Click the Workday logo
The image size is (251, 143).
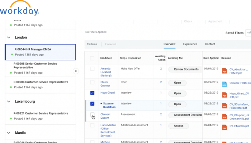click(19, 8)
